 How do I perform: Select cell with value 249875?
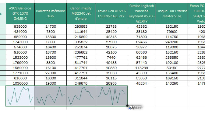pyautogui.click(x=81, y=83)
